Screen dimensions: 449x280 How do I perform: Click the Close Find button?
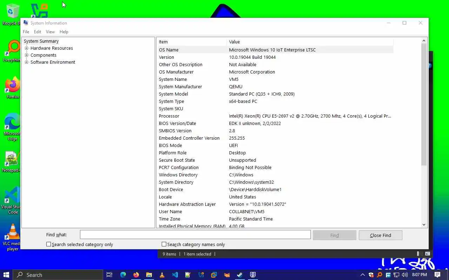381,235
